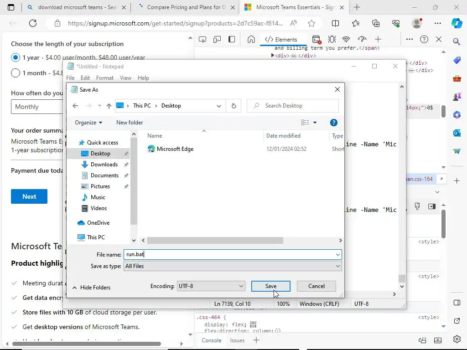The width and height of the screenshot is (467, 350).
Task: Click the Search Desktop field
Action: 293,106
